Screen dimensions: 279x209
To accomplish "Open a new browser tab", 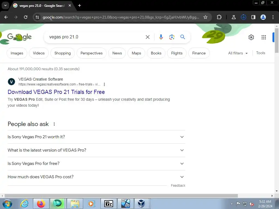I will click(80, 5).
